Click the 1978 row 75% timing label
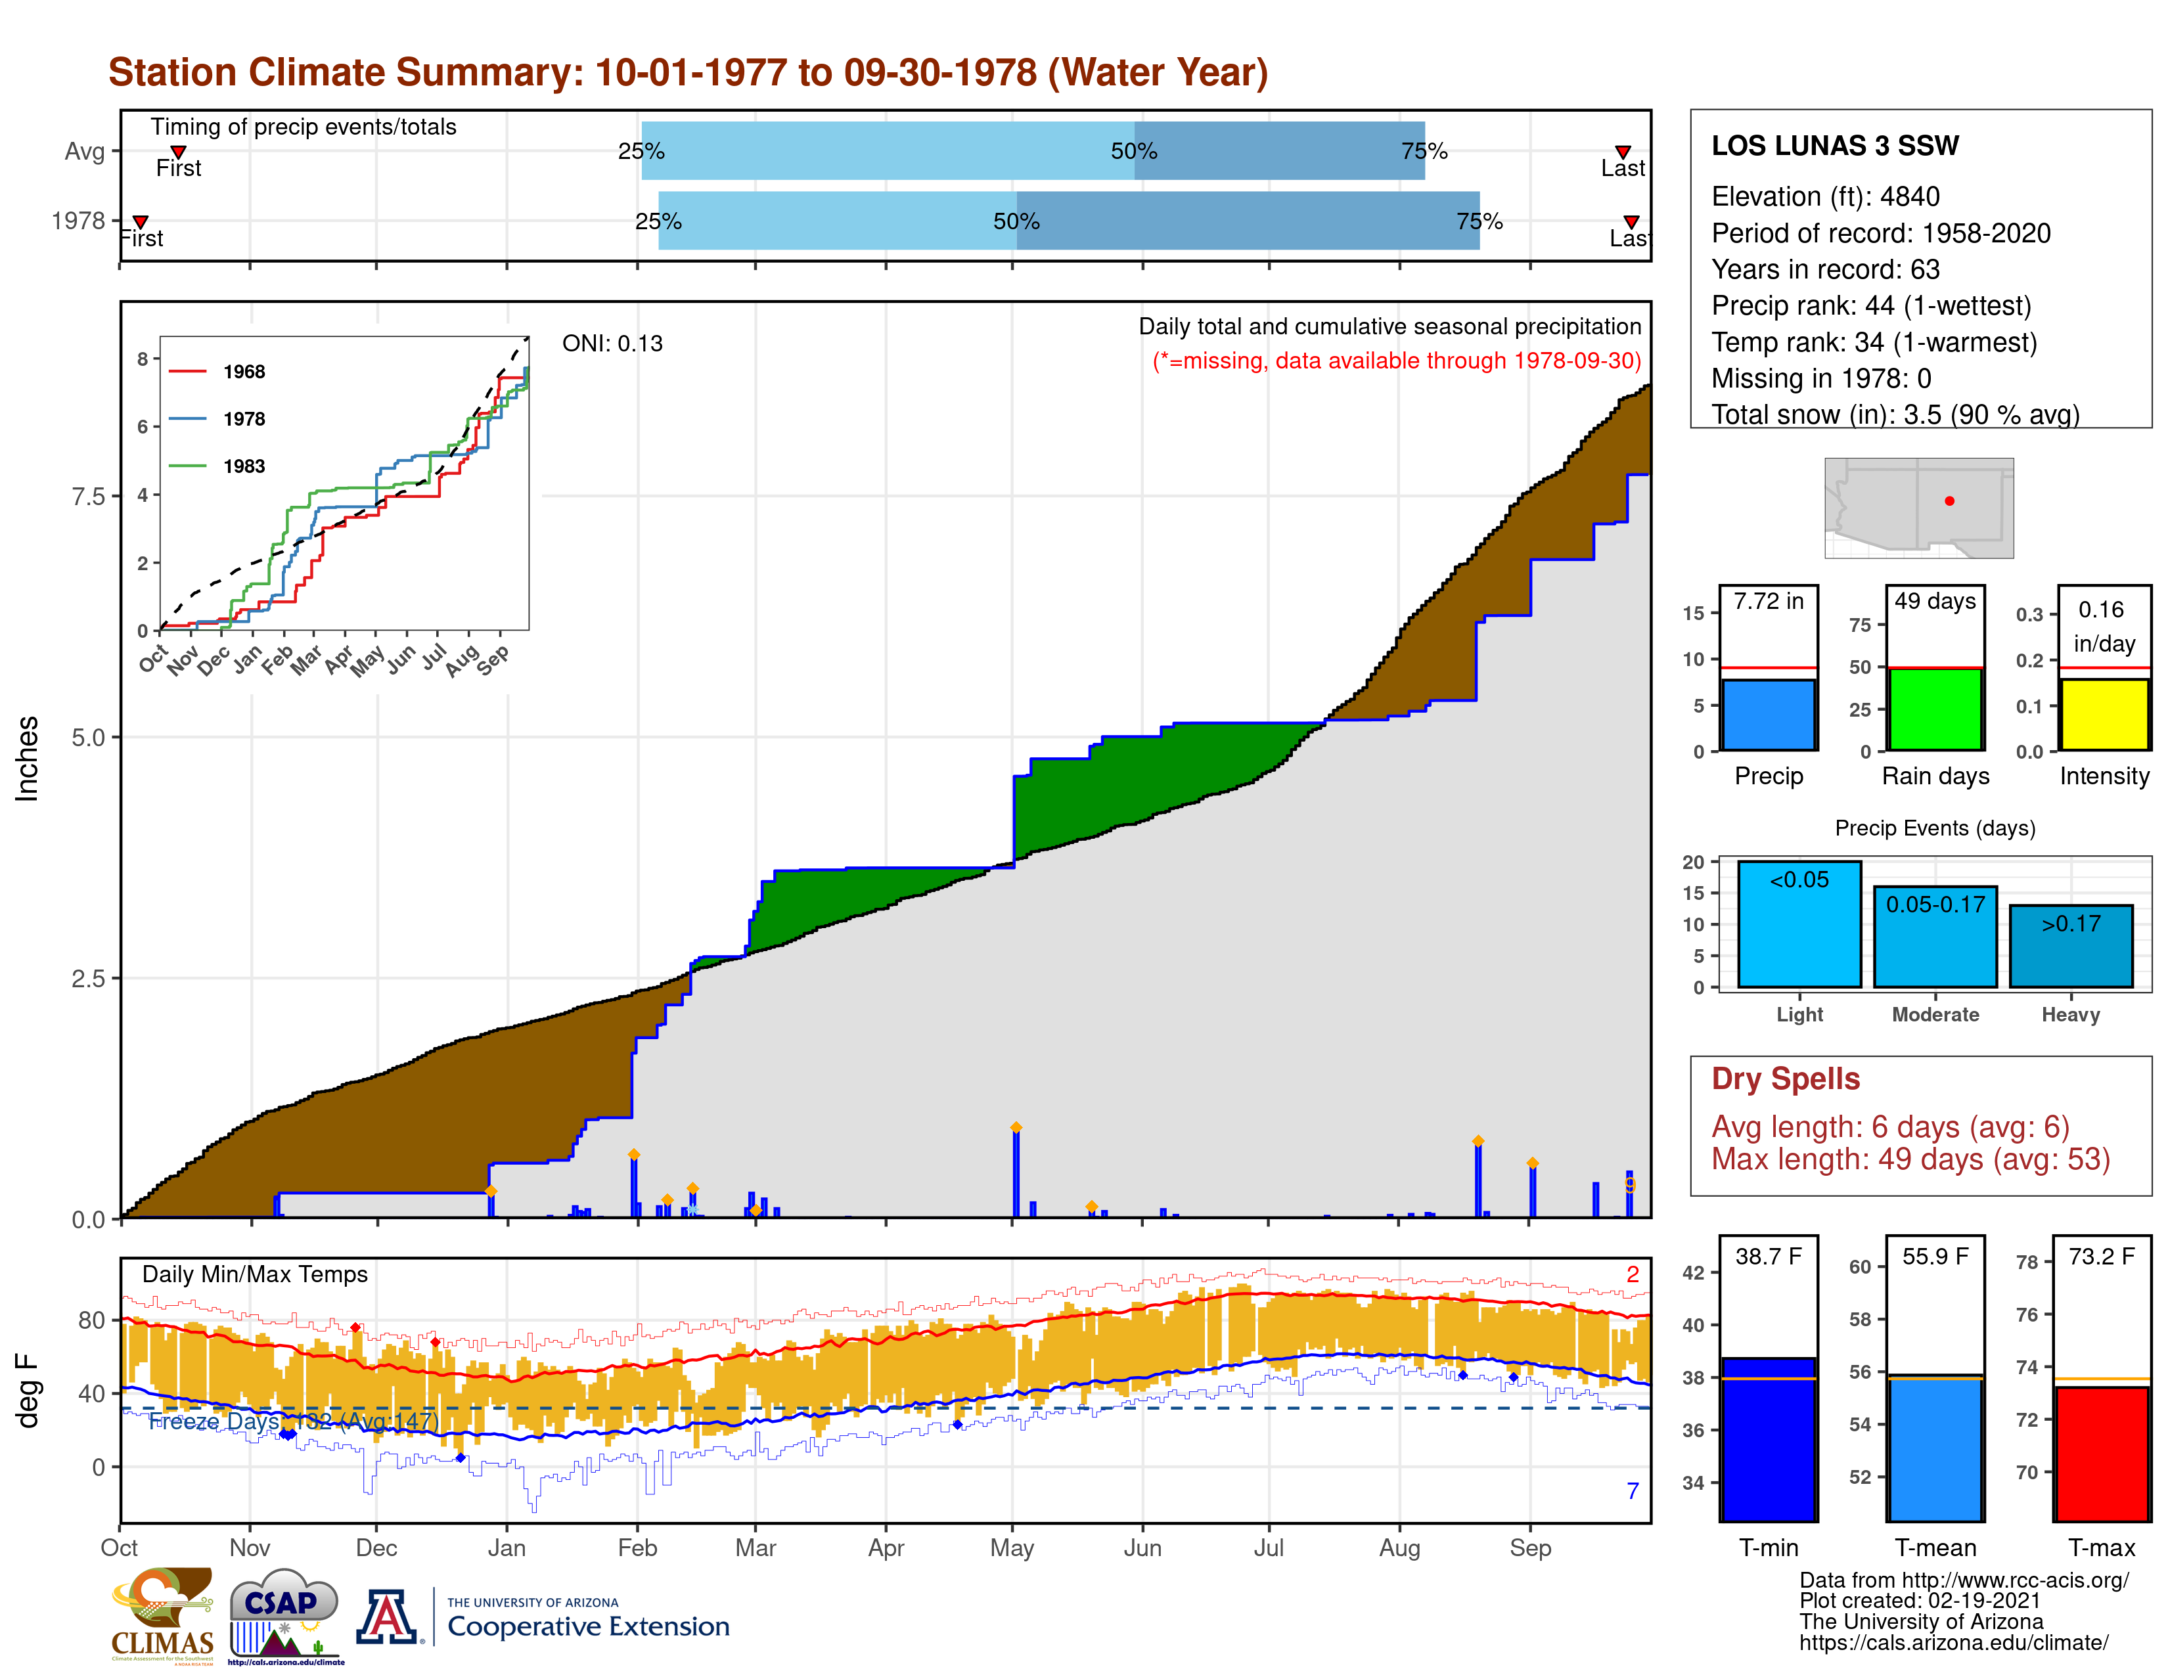2168x1675 pixels. pyautogui.click(x=1479, y=221)
